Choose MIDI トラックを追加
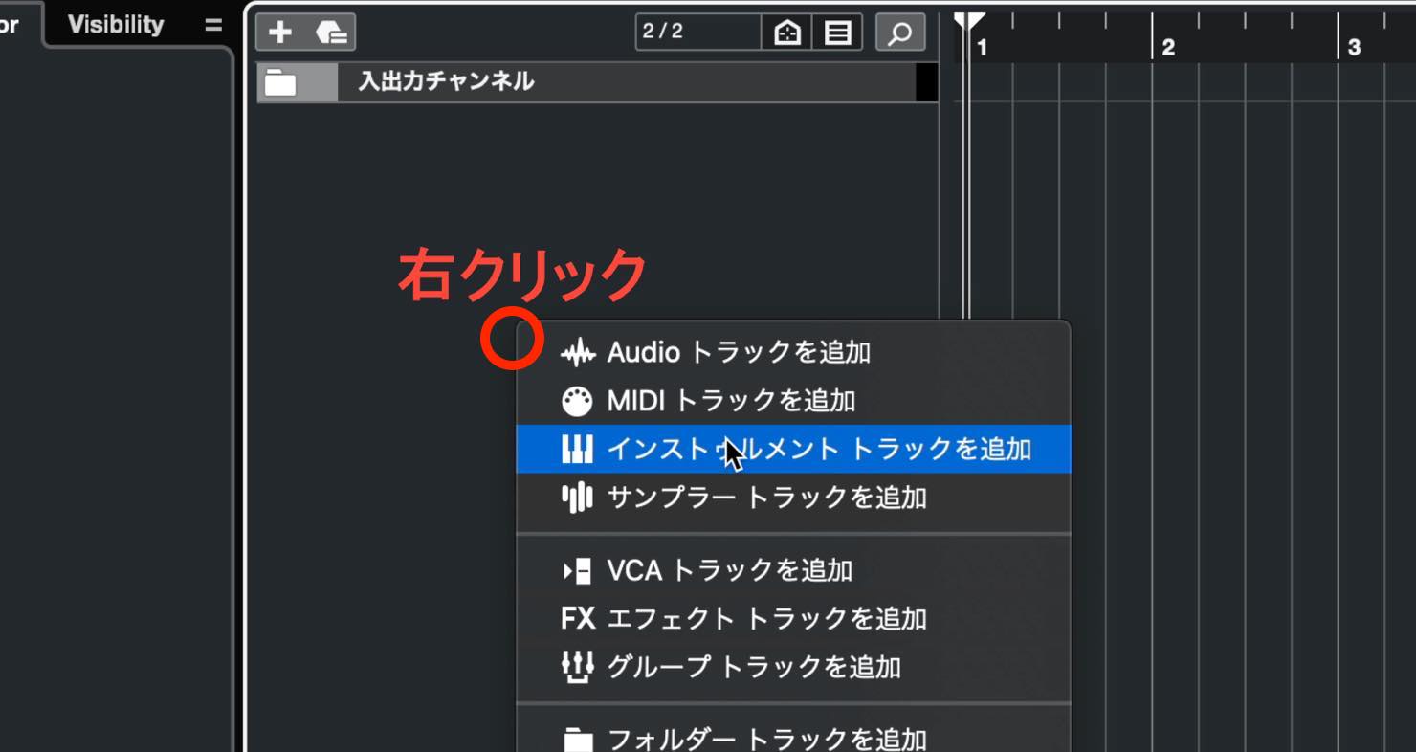The image size is (1416, 752). (793, 400)
